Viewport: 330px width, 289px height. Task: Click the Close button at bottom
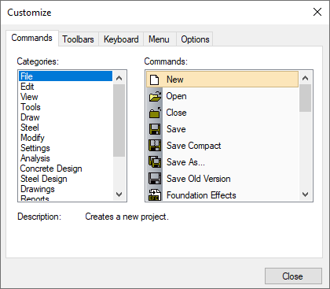click(293, 276)
